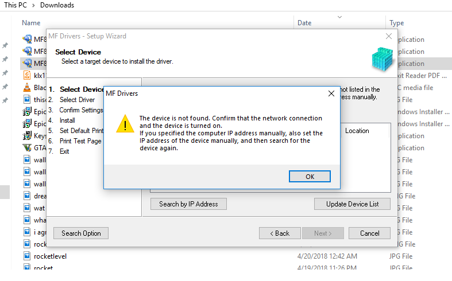This screenshot has height=281, width=452.
Task: Close the MF Drivers Setup Wizard window
Action: coord(389,36)
